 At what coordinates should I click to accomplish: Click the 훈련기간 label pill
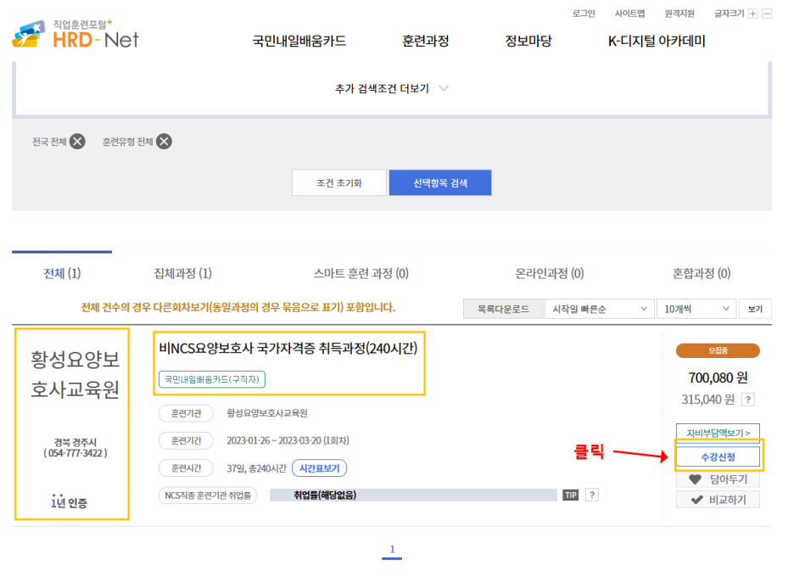[x=186, y=440]
